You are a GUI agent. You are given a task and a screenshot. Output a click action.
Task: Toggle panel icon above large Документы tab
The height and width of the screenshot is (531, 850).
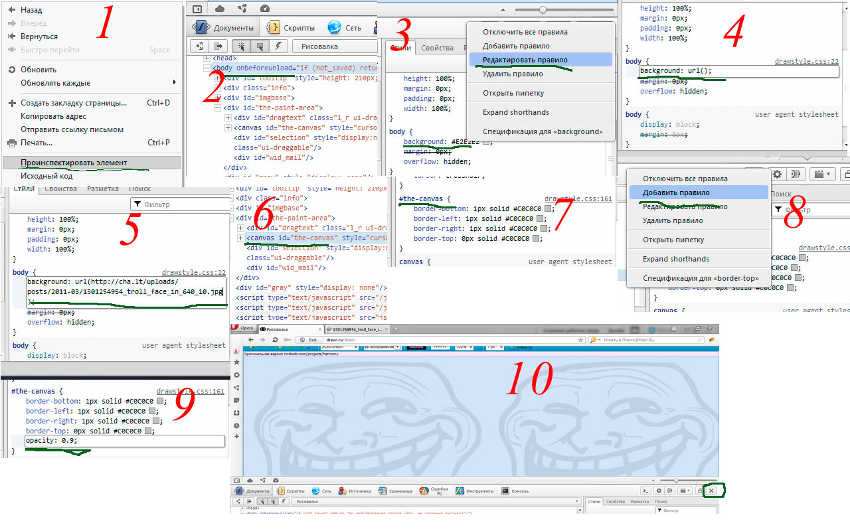point(197,9)
